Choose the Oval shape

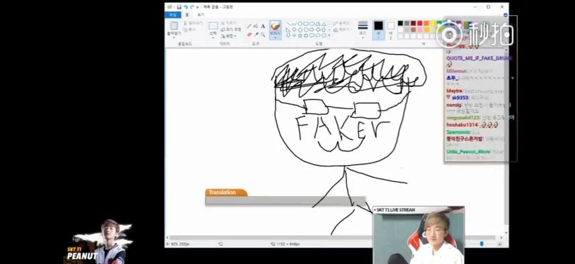point(300,24)
